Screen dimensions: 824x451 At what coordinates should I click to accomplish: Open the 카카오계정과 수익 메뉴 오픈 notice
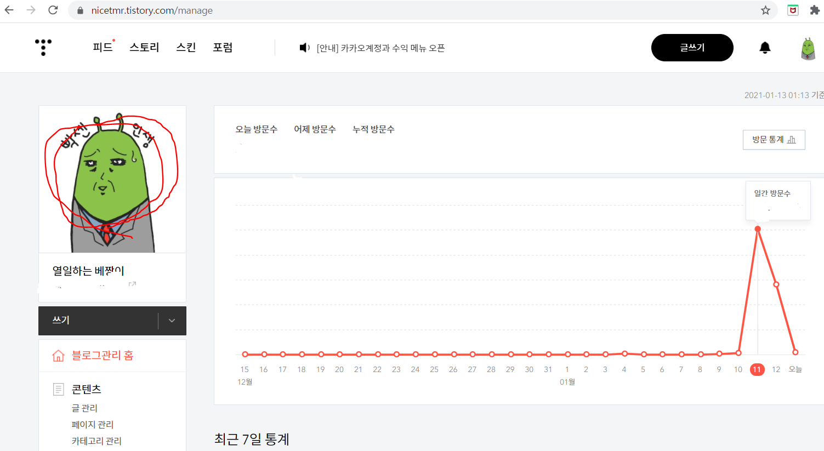tap(380, 48)
